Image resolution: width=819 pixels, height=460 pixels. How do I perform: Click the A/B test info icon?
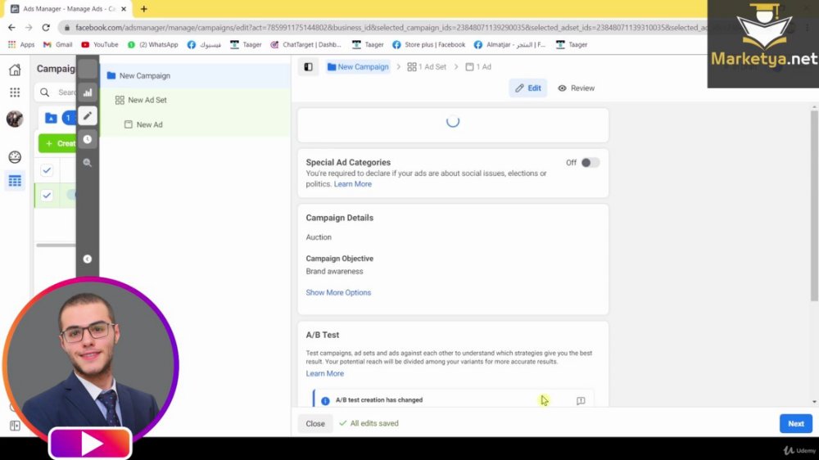click(325, 400)
